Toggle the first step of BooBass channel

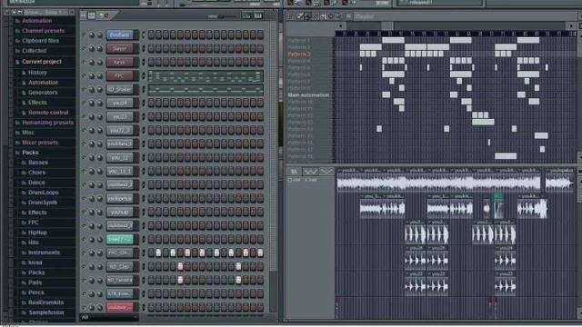tap(151, 35)
